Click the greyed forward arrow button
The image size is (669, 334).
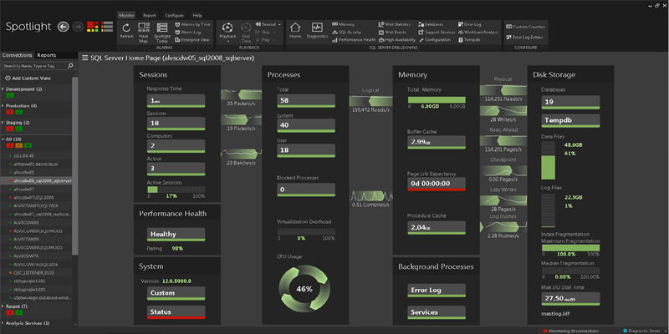78,27
